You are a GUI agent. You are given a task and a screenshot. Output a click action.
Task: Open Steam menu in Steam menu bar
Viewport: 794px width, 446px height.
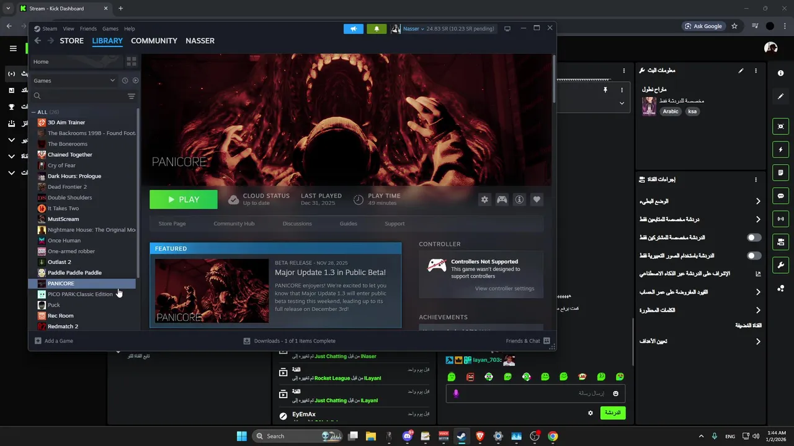point(50,28)
